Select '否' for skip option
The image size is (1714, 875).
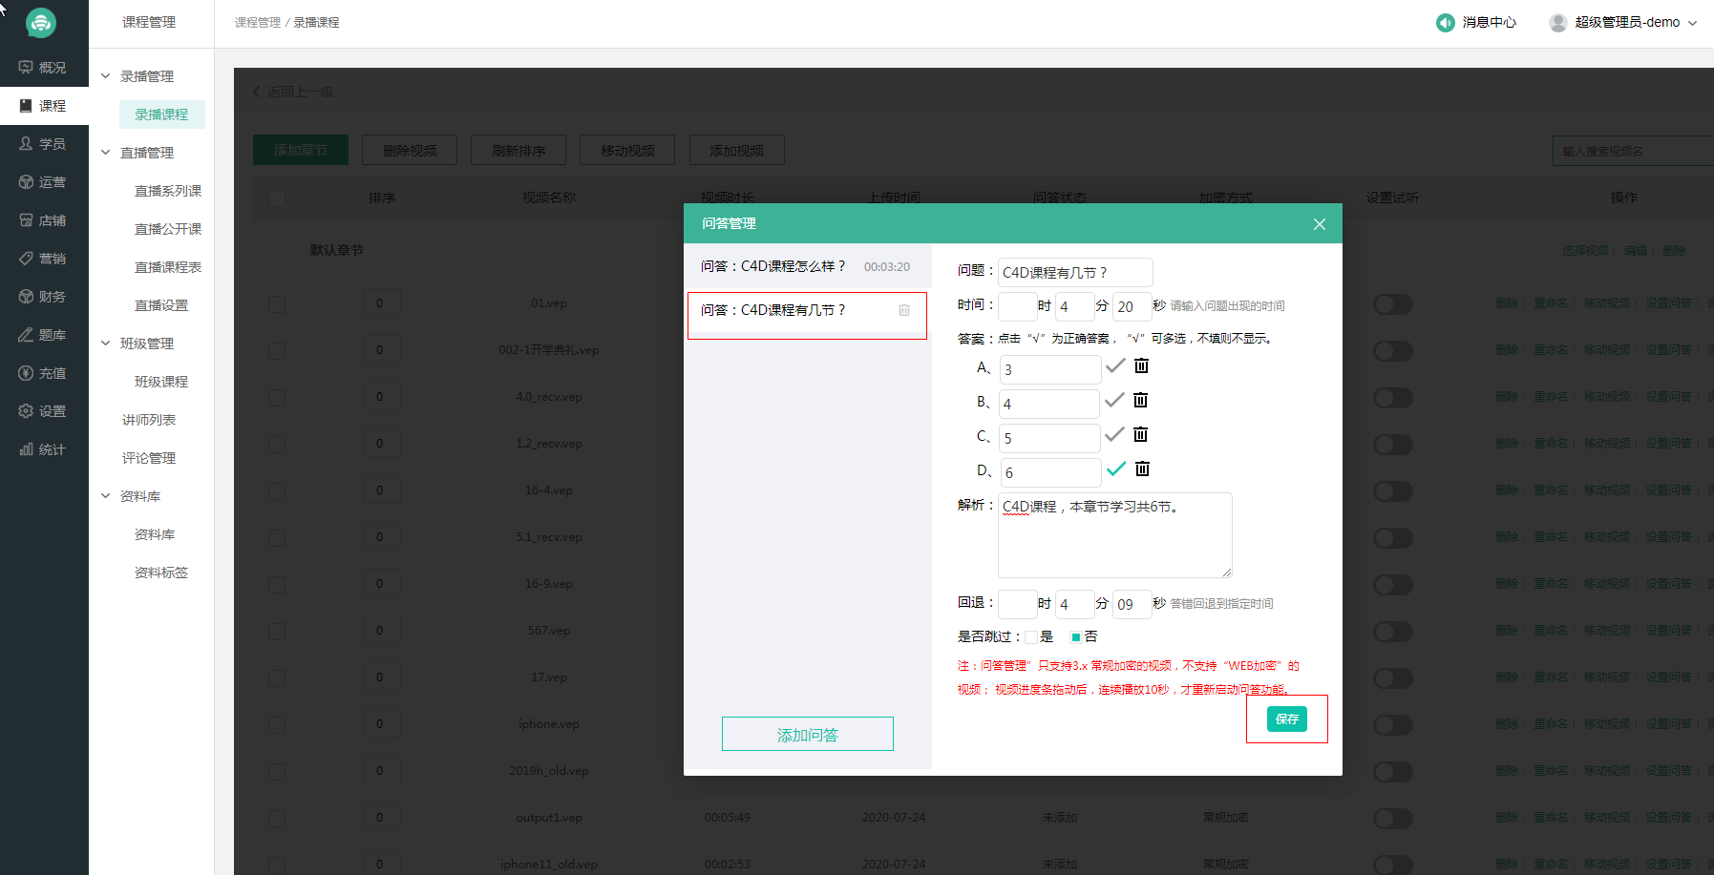[x=1076, y=637]
